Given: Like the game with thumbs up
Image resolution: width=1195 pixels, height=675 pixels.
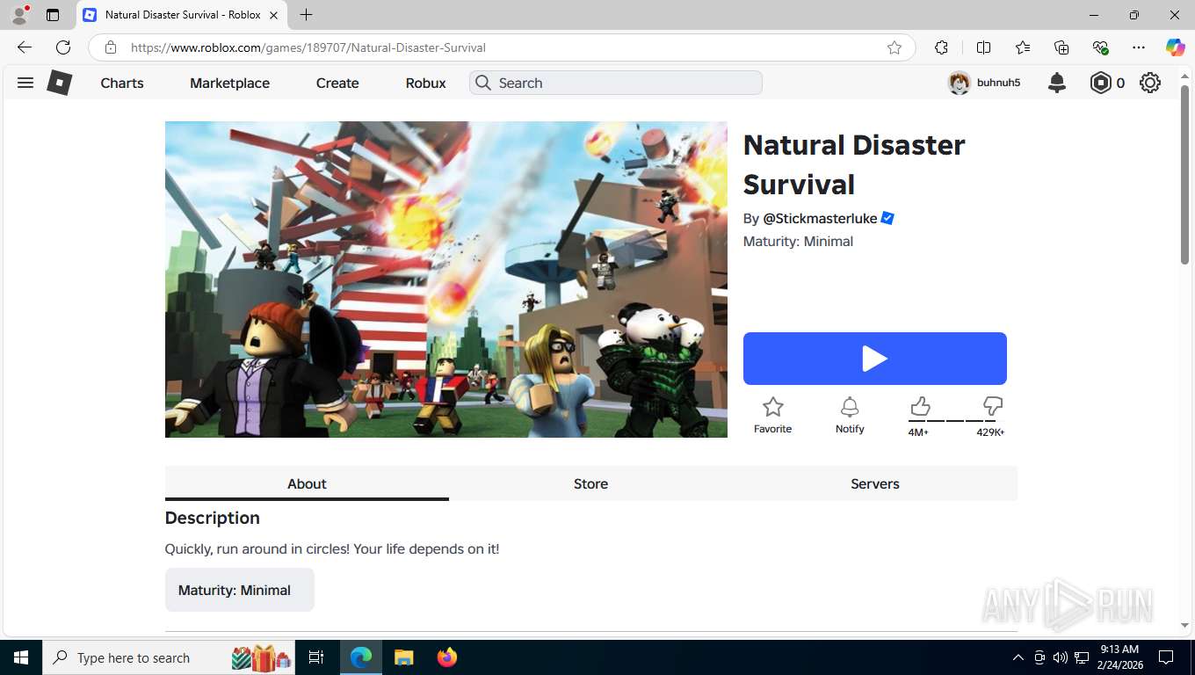Looking at the screenshot, I should pyautogui.click(x=920, y=406).
